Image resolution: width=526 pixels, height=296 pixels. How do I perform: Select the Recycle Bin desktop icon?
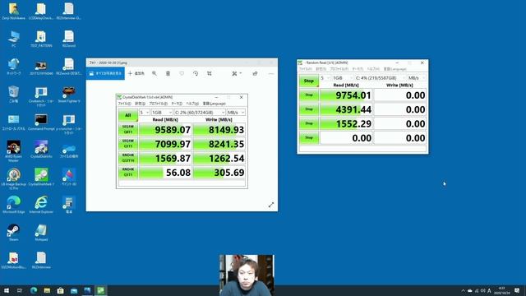pos(13,94)
